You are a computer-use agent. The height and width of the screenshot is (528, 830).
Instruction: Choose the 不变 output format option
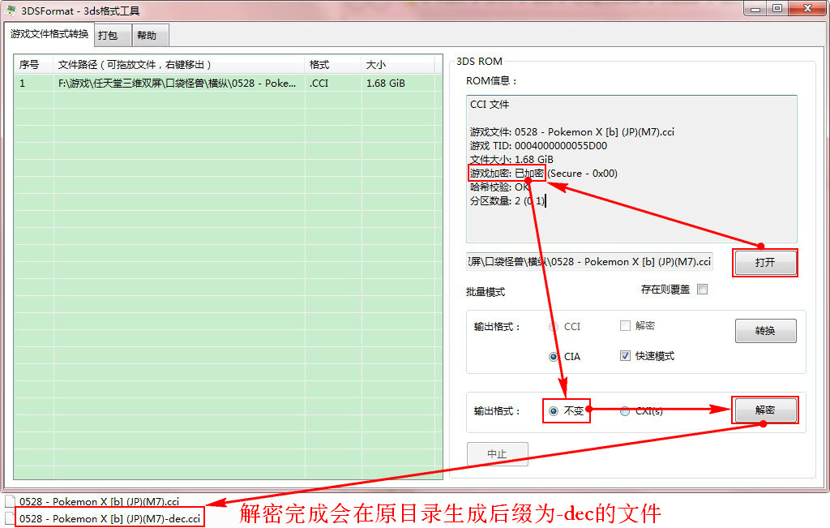point(554,411)
